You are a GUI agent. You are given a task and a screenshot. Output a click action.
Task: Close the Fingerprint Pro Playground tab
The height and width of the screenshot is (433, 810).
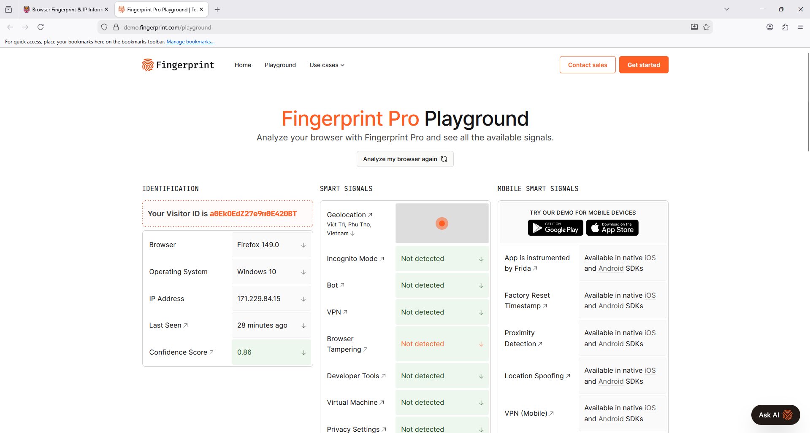[x=201, y=9]
